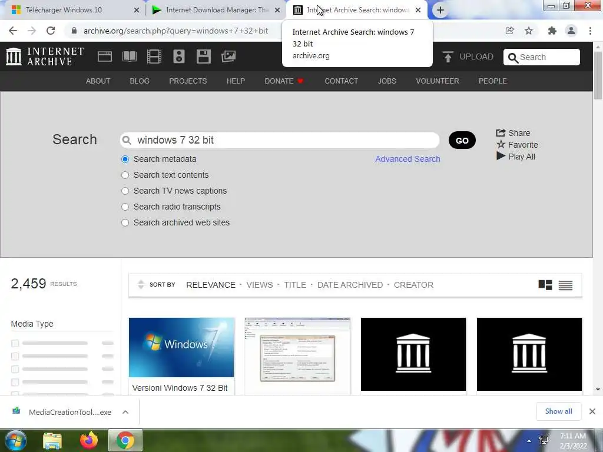Open the BLOG menu item
Screen dimensions: 603x452
click(x=140, y=81)
